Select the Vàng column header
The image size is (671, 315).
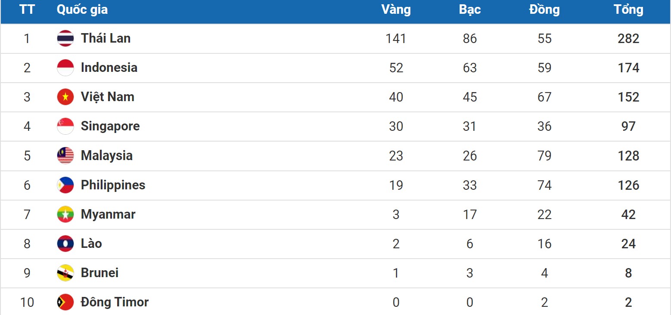396,10
